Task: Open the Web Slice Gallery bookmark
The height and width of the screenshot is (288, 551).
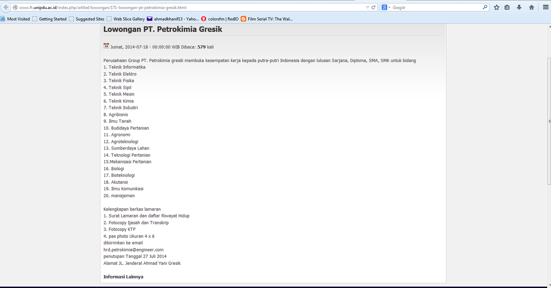Action: [126, 19]
